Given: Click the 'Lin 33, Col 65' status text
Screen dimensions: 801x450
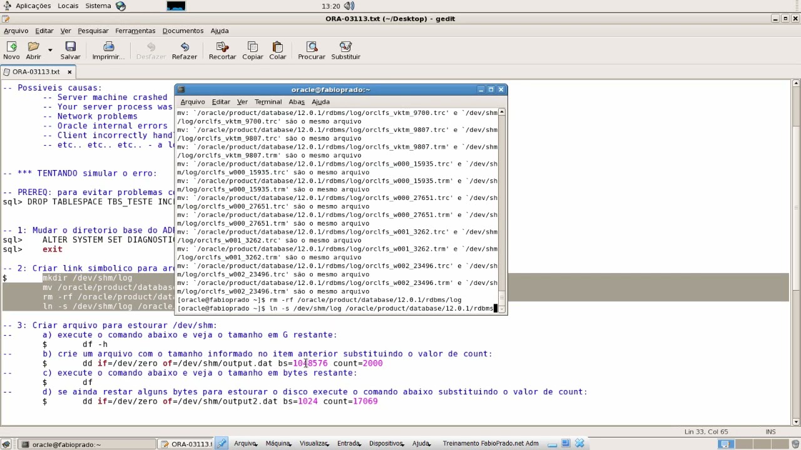Looking at the screenshot, I should [706, 432].
